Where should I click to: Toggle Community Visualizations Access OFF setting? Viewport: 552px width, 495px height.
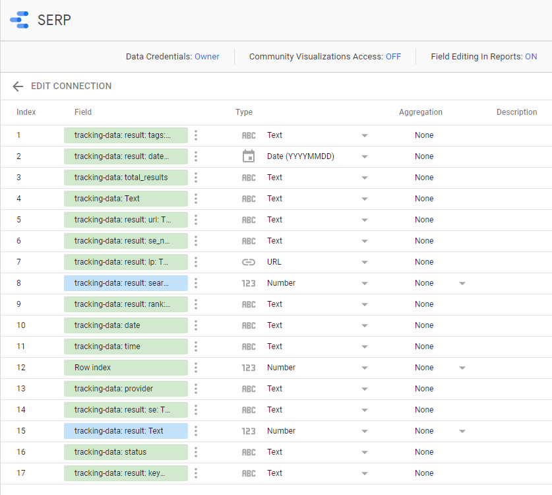point(393,57)
